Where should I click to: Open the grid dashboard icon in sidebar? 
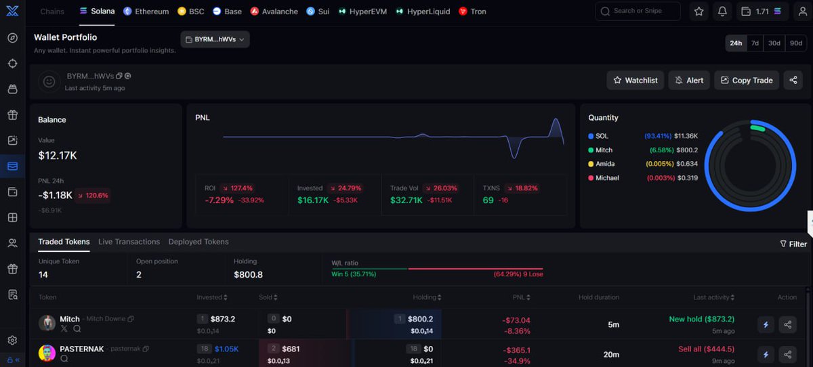(x=12, y=217)
